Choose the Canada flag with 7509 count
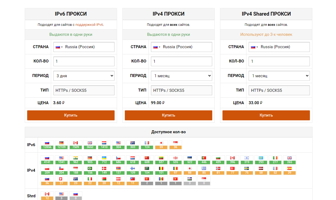The height and width of the screenshot is (200, 336). coord(76,145)
